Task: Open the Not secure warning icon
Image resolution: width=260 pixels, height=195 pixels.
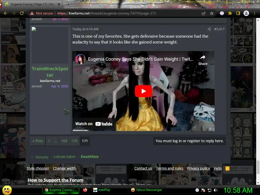Action: tap(32, 13)
